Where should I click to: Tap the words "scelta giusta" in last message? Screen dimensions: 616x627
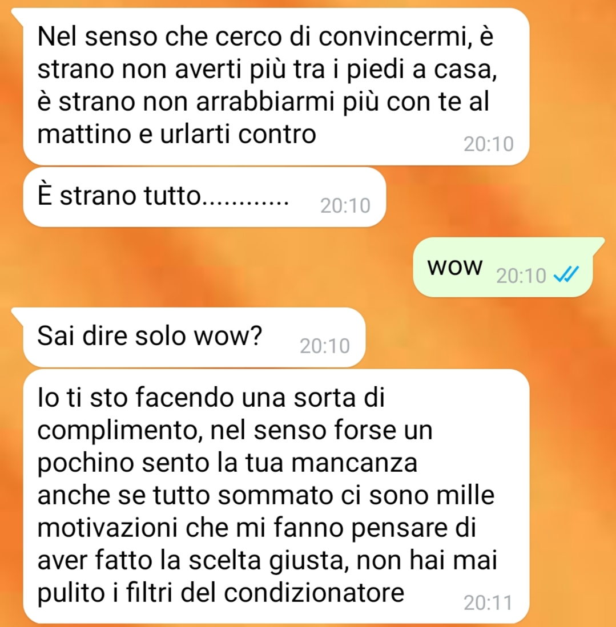pos(266,561)
